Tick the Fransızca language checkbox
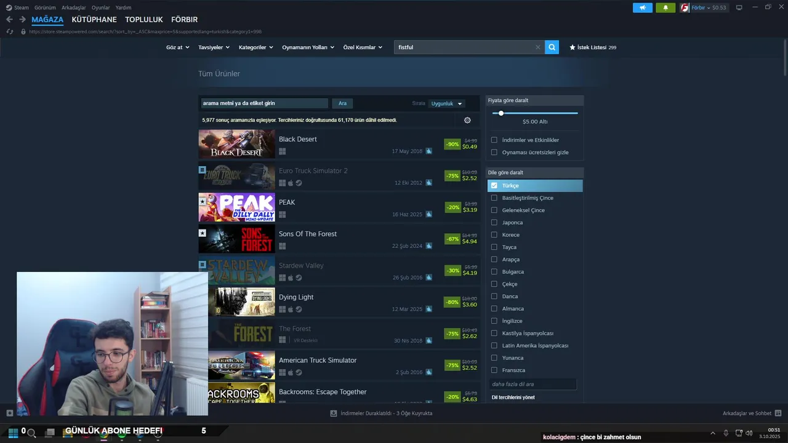This screenshot has width=788, height=443. (494, 370)
